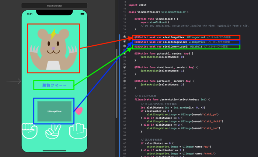
Task: Click the line assigning "eleki_gu" image
Action: [x=182, y=115]
